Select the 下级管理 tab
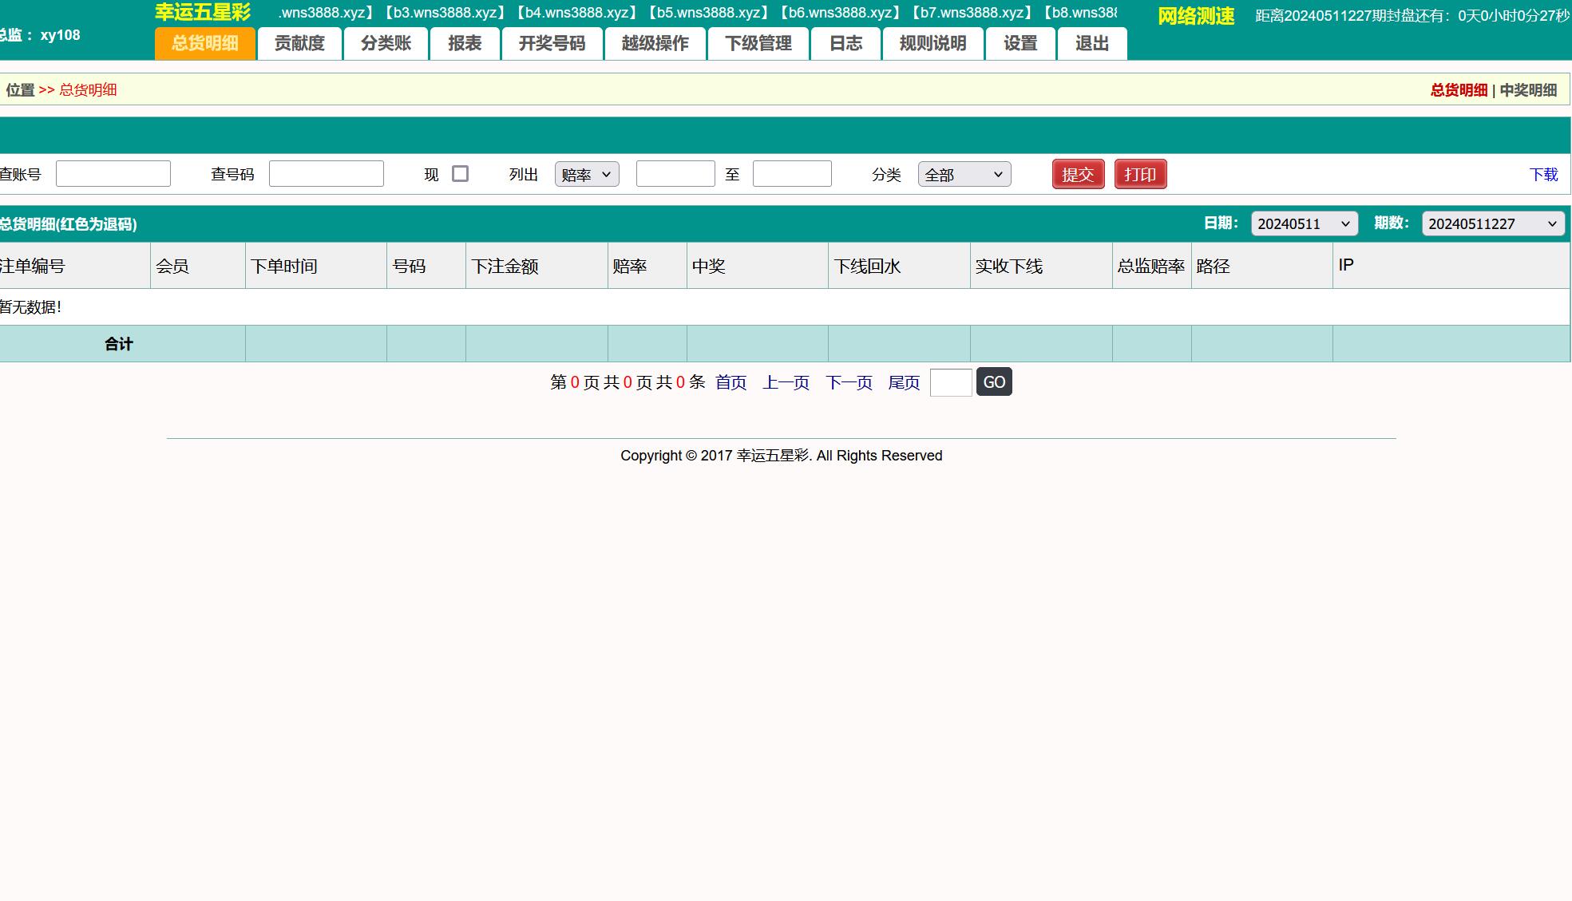The width and height of the screenshot is (1572, 901). pyautogui.click(x=758, y=44)
